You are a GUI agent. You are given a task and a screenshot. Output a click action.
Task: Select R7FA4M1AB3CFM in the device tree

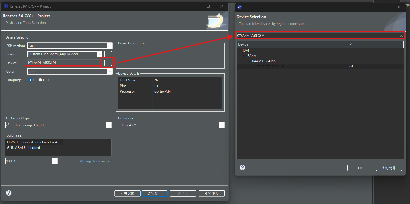tap(271, 66)
